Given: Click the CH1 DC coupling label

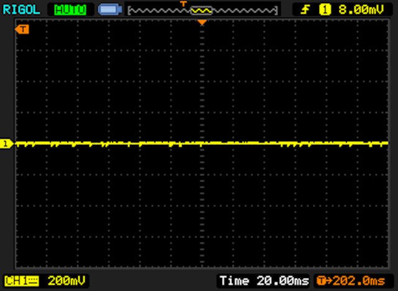Looking at the screenshot, I should [x=22, y=281].
